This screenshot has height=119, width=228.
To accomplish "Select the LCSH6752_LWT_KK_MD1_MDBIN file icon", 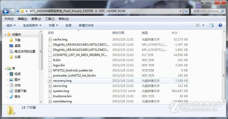I will [x=50, y=55].
